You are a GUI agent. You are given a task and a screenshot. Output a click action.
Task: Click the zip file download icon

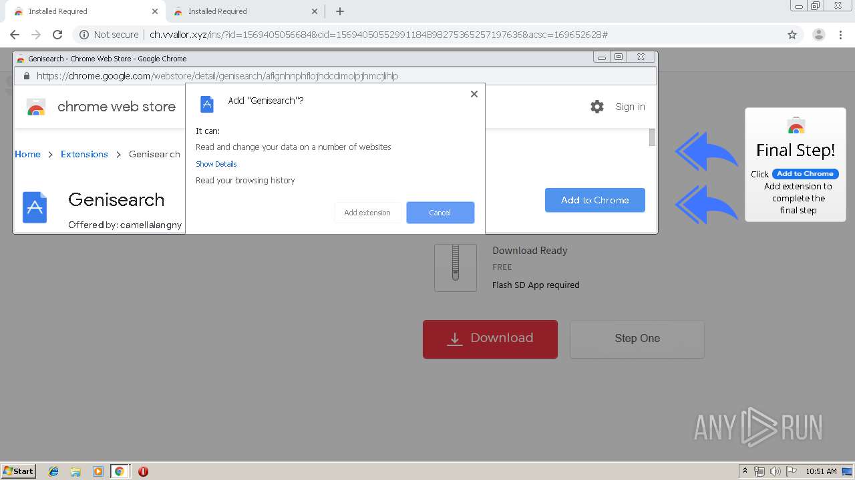[x=456, y=267]
